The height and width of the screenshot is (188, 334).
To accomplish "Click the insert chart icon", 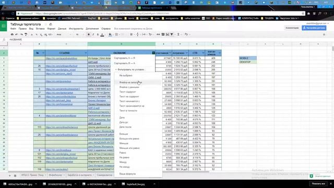I will (168, 34).
